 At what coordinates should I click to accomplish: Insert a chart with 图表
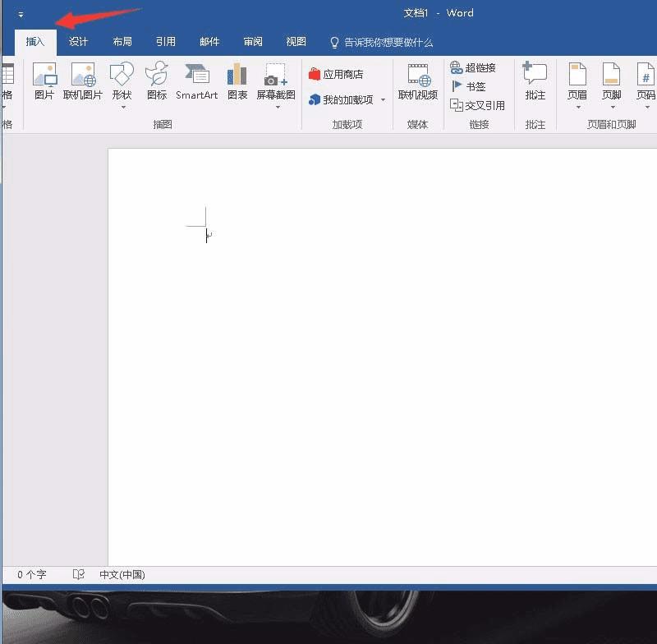[237, 81]
